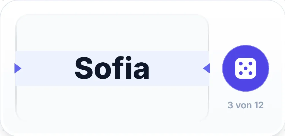The image size is (285, 136).
Task: Click the purple ring edge of dice button
Action: click(246, 45)
